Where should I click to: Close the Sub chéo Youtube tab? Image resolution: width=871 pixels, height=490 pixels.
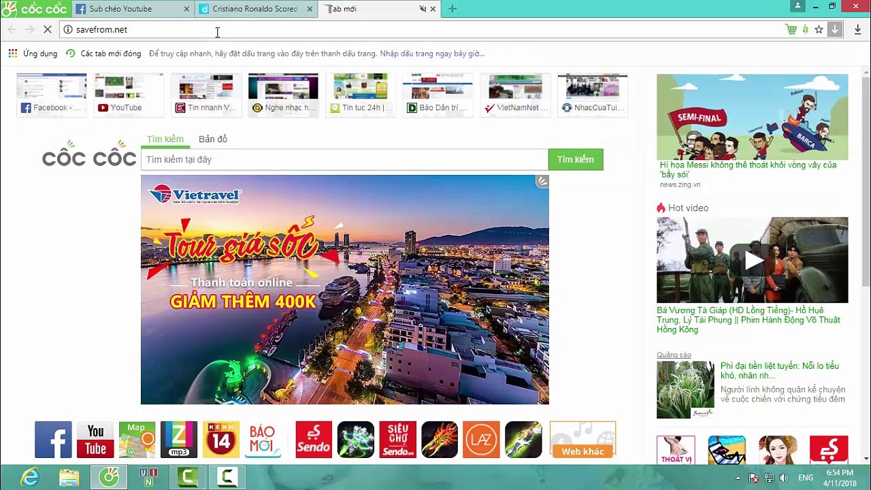click(187, 9)
